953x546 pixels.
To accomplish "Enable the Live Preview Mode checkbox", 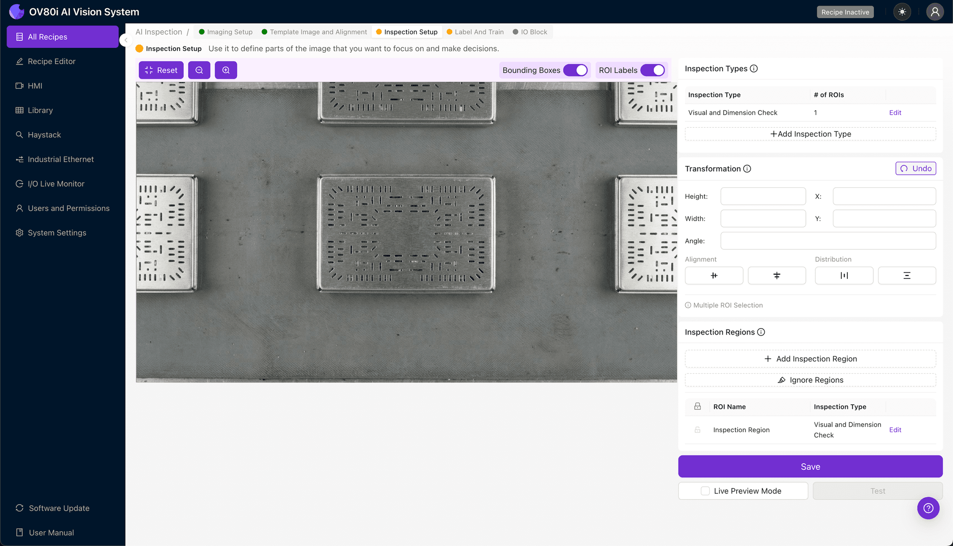I will (x=705, y=491).
